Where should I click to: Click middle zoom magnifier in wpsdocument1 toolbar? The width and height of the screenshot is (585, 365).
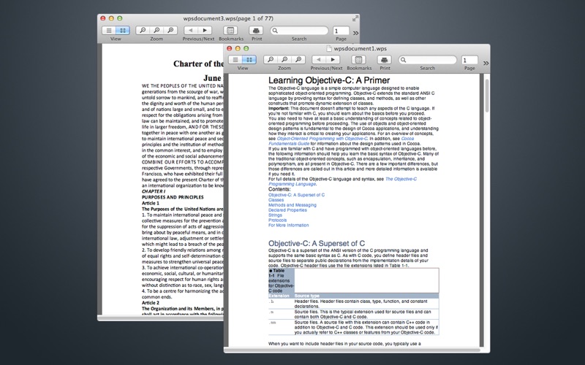pos(284,60)
